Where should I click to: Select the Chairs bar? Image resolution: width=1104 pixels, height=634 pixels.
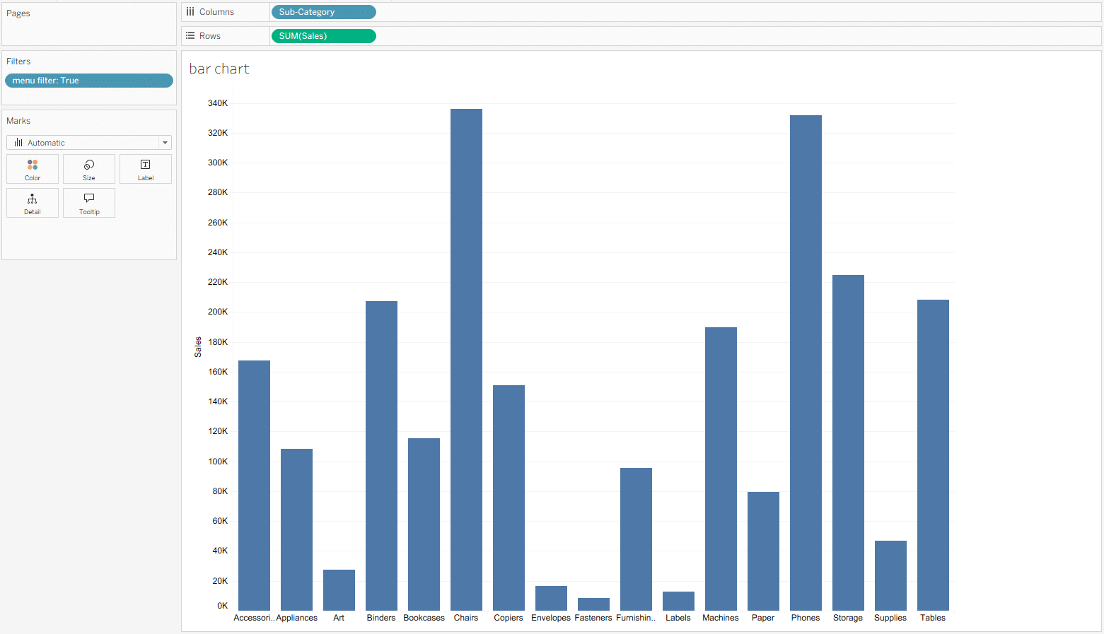(466, 360)
